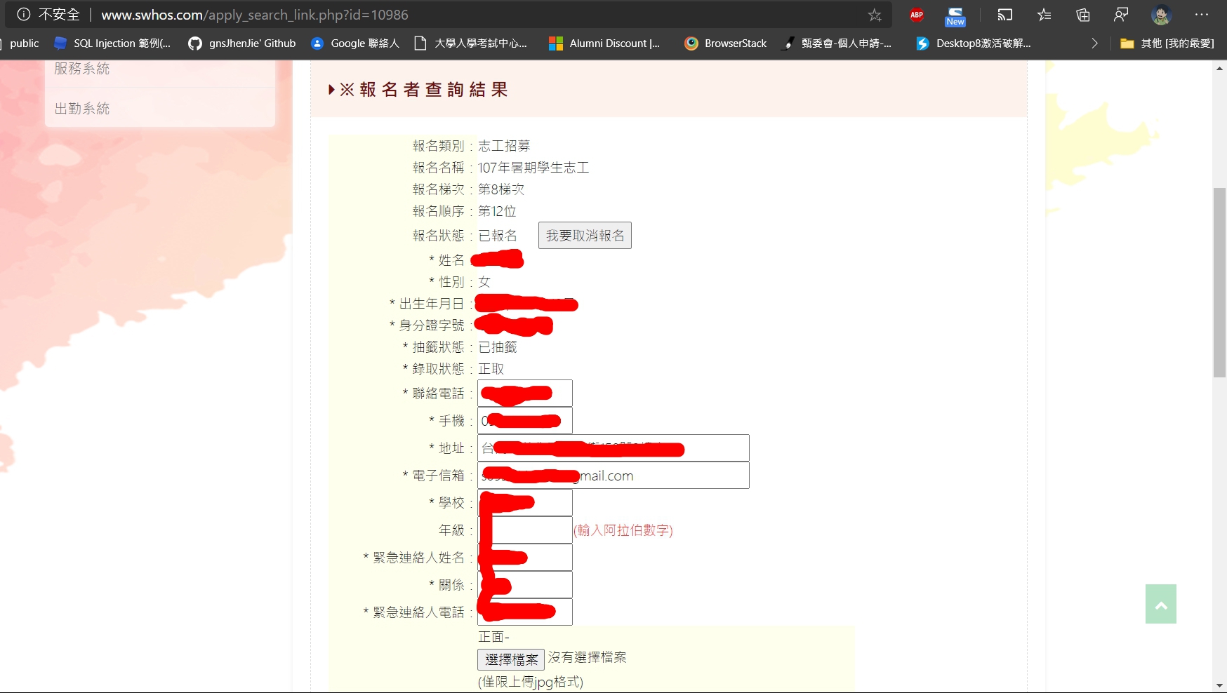Click the 緊急連絡人姓名 input field

525,558
